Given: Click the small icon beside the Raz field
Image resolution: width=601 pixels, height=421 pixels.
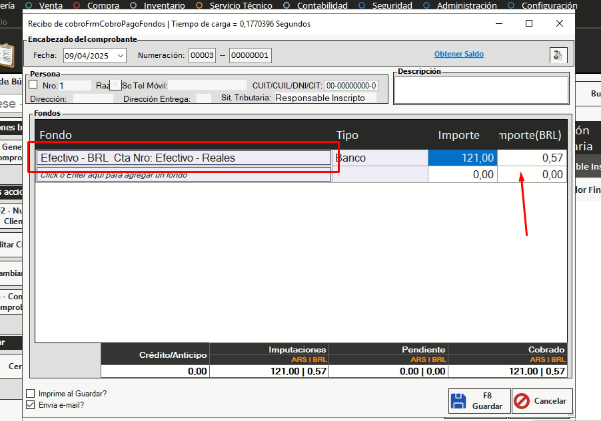Looking at the screenshot, I should (x=115, y=85).
